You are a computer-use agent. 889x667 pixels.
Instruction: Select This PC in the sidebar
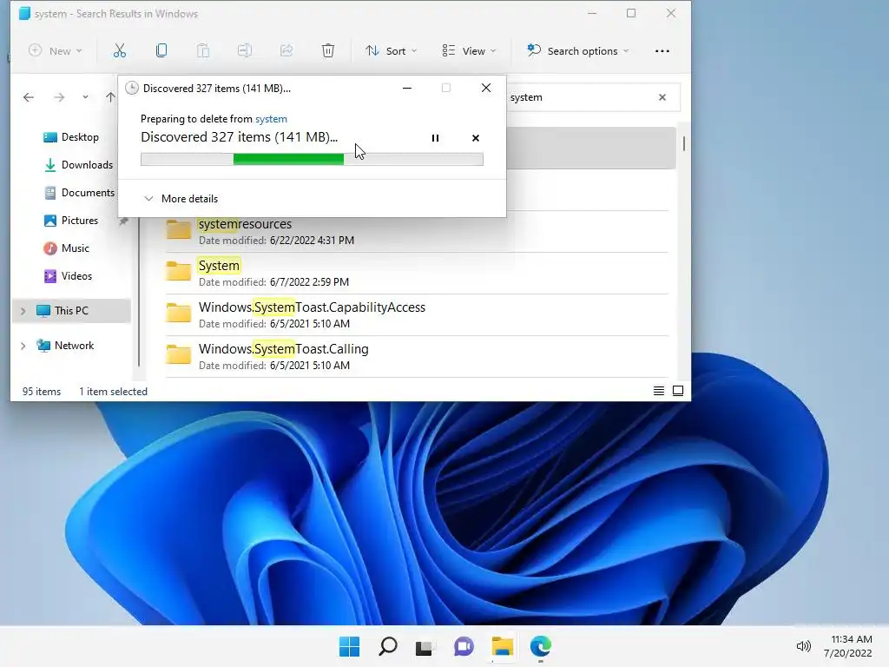(x=71, y=311)
